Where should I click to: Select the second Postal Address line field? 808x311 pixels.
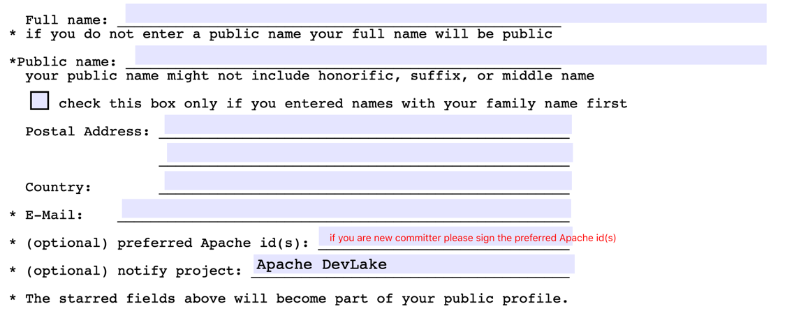tap(369, 153)
